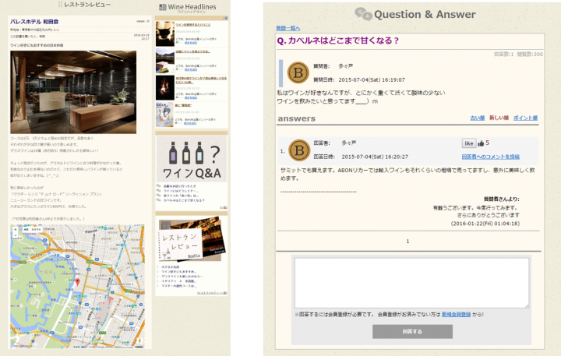Viewport: 561px width, 356px height.
Task: Open the マスターの創作コース review link
Action: 178,286
